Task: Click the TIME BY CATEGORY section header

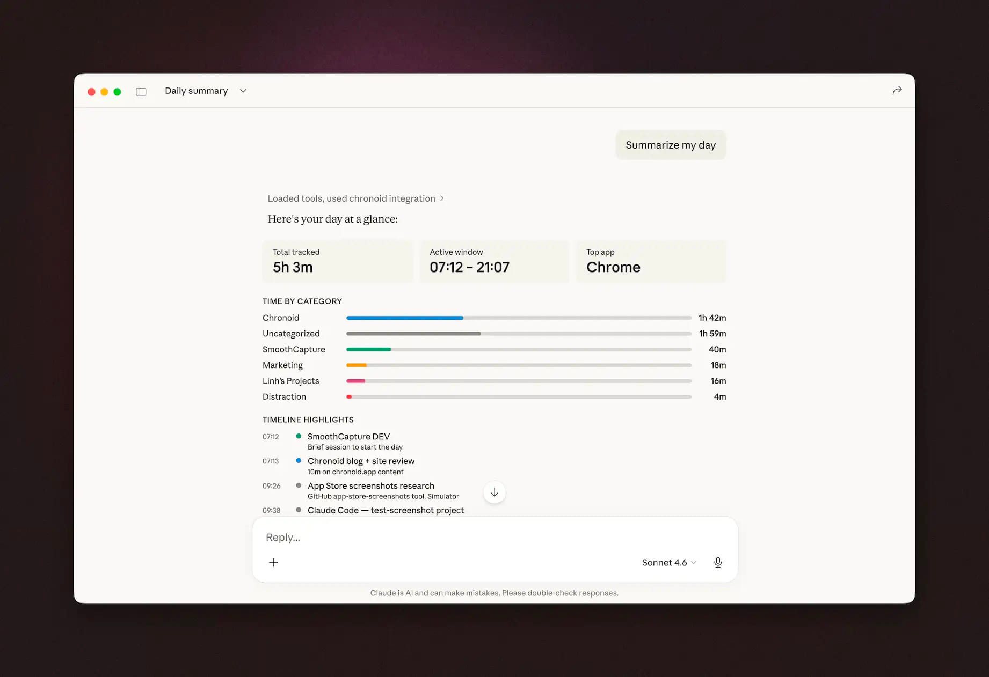Action: [302, 301]
